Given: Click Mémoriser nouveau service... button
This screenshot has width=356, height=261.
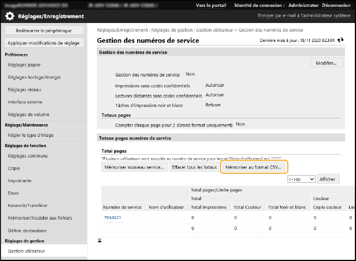Looking at the screenshot, I should (x=134, y=167).
